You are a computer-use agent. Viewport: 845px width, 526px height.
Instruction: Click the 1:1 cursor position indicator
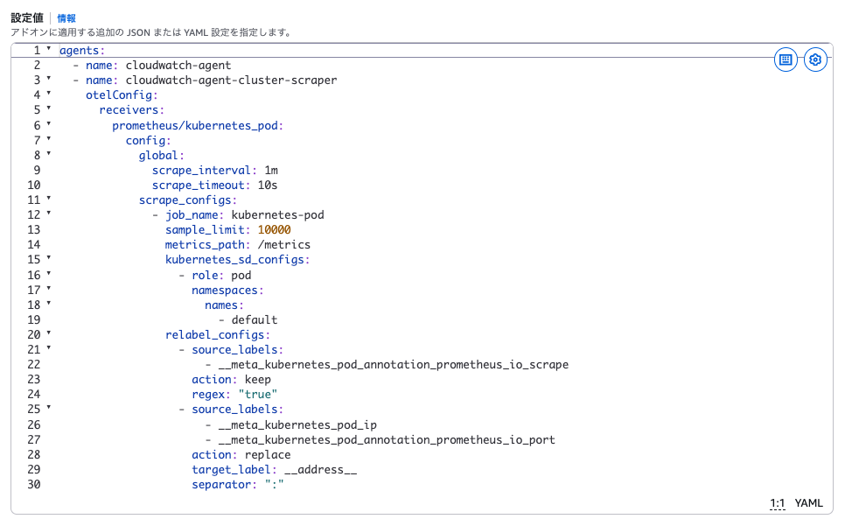tap(777, 503)
